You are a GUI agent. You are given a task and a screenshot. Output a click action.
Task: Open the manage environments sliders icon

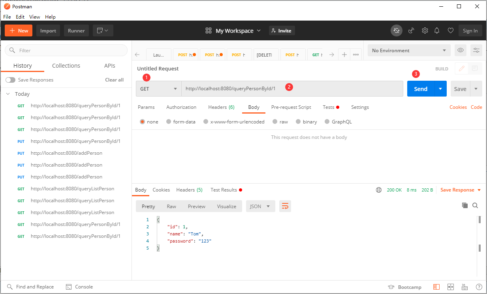(x=477, y=50)
